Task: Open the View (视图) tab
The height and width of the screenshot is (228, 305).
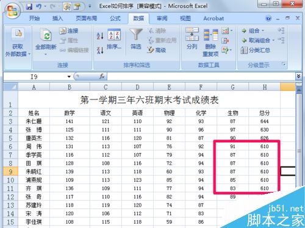Action: click(185, 18)
